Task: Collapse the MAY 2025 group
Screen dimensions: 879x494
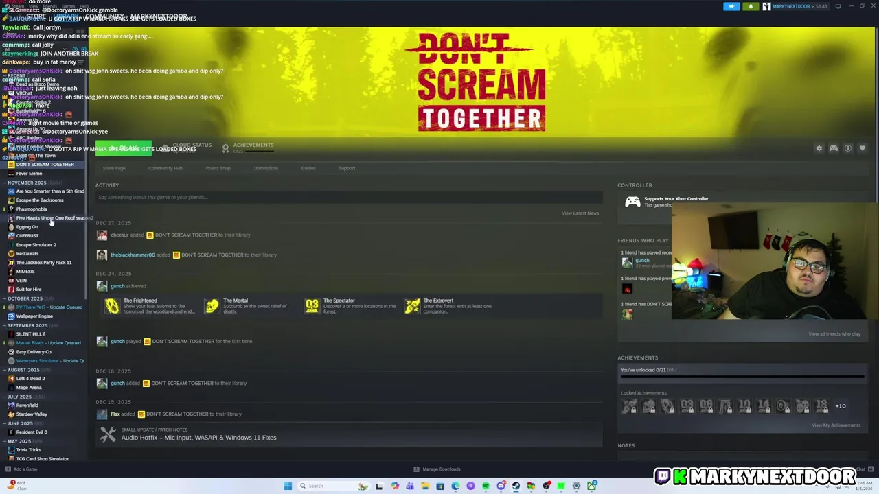Action: tap(5, 441)
